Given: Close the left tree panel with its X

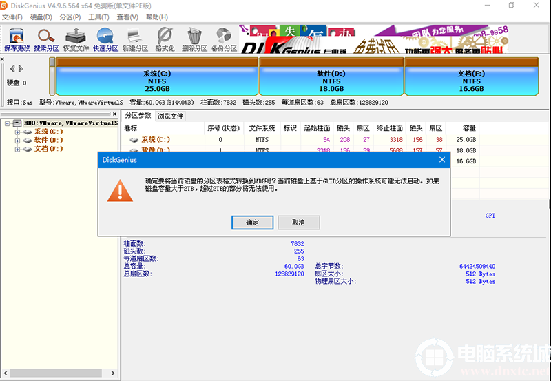Looking at the screenshot, I should (x=114, y=114).
